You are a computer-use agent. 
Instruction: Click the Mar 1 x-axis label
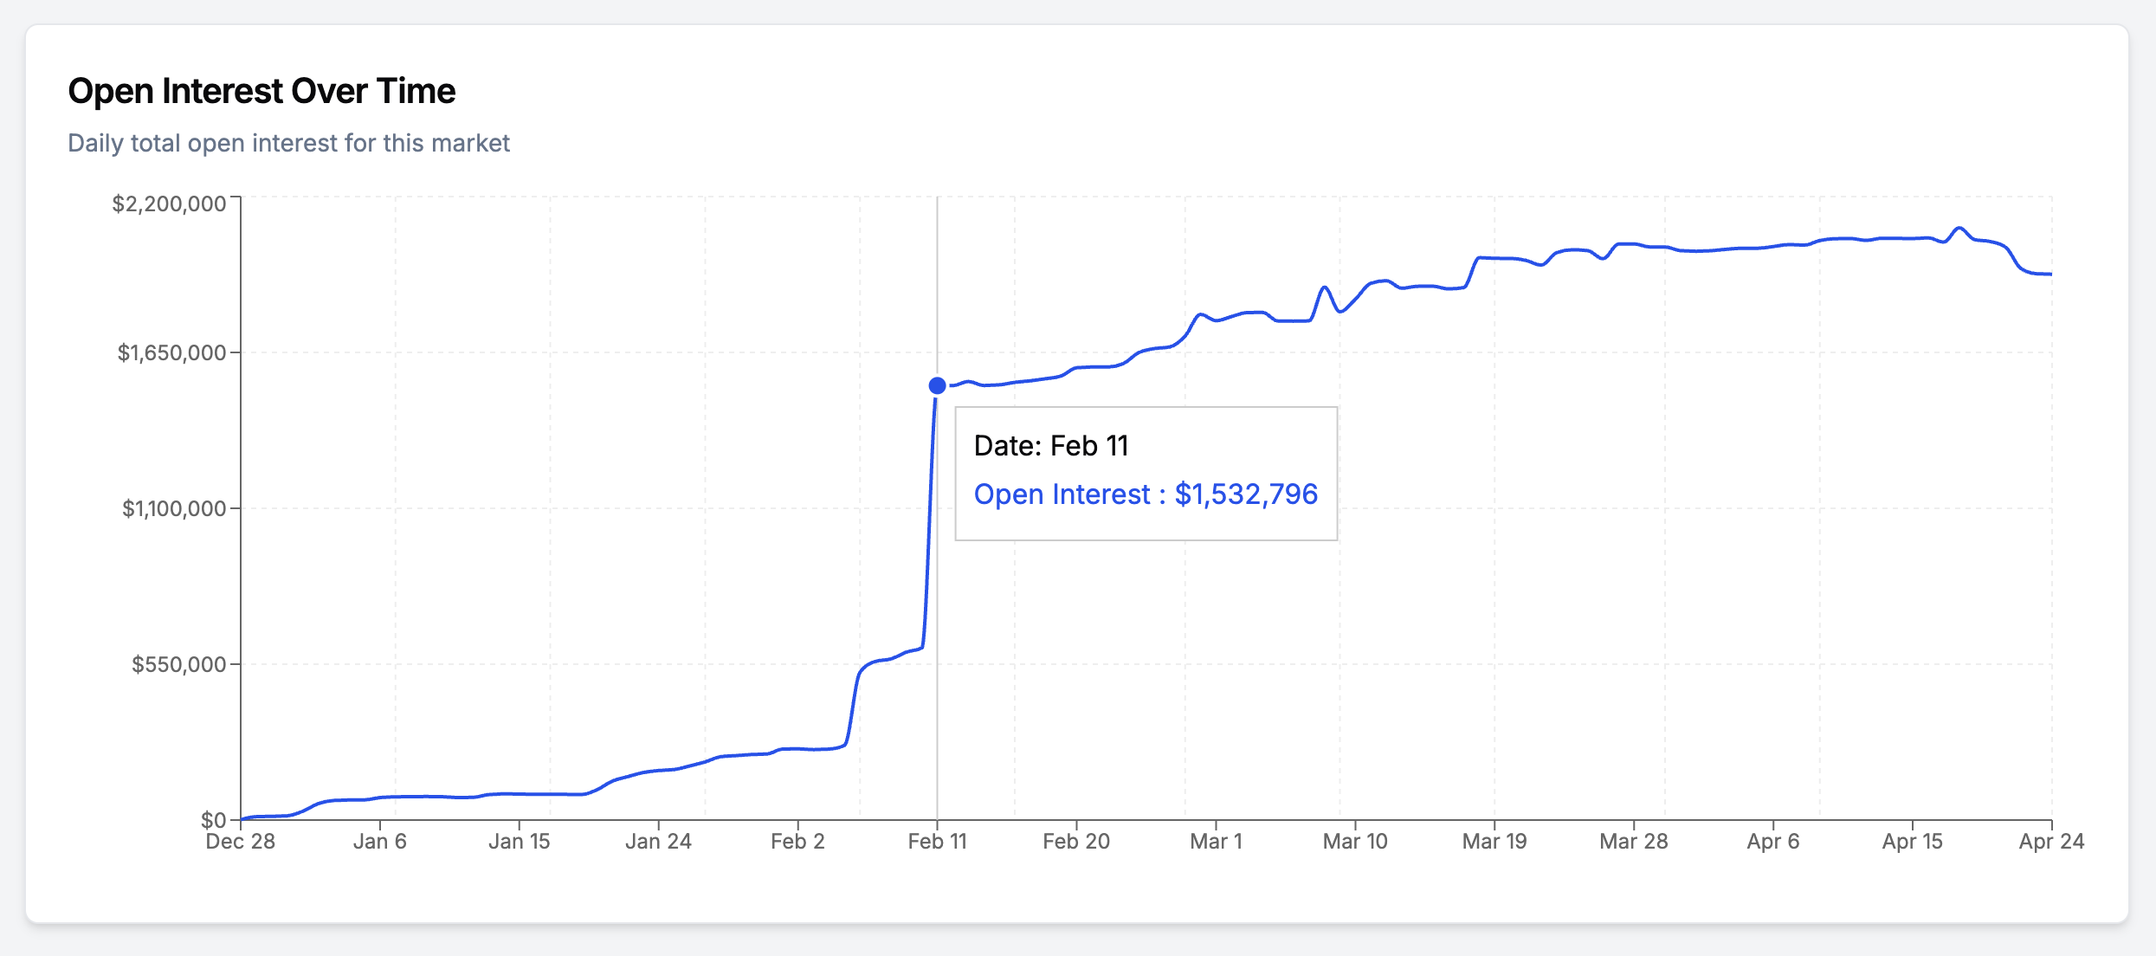pos(1216,841)
